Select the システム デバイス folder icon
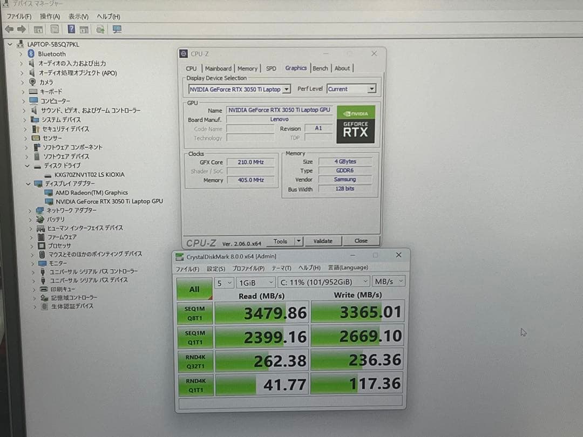This screenshot has height=437, width=583. click(x=35, y=119)
